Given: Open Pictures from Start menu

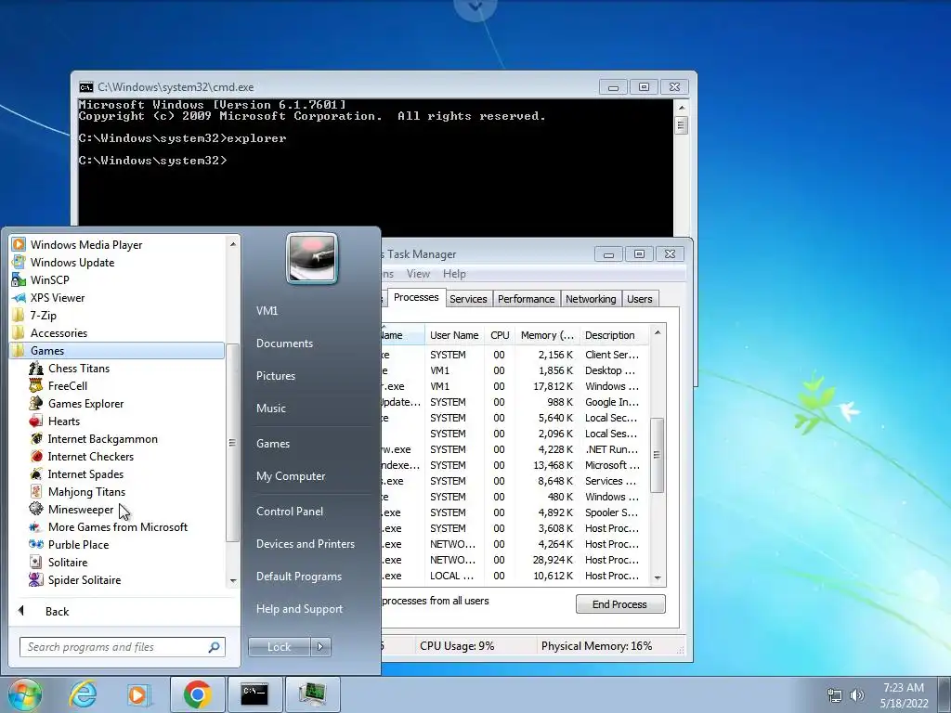Looking at the screenshot, I should tap(275, 376).
